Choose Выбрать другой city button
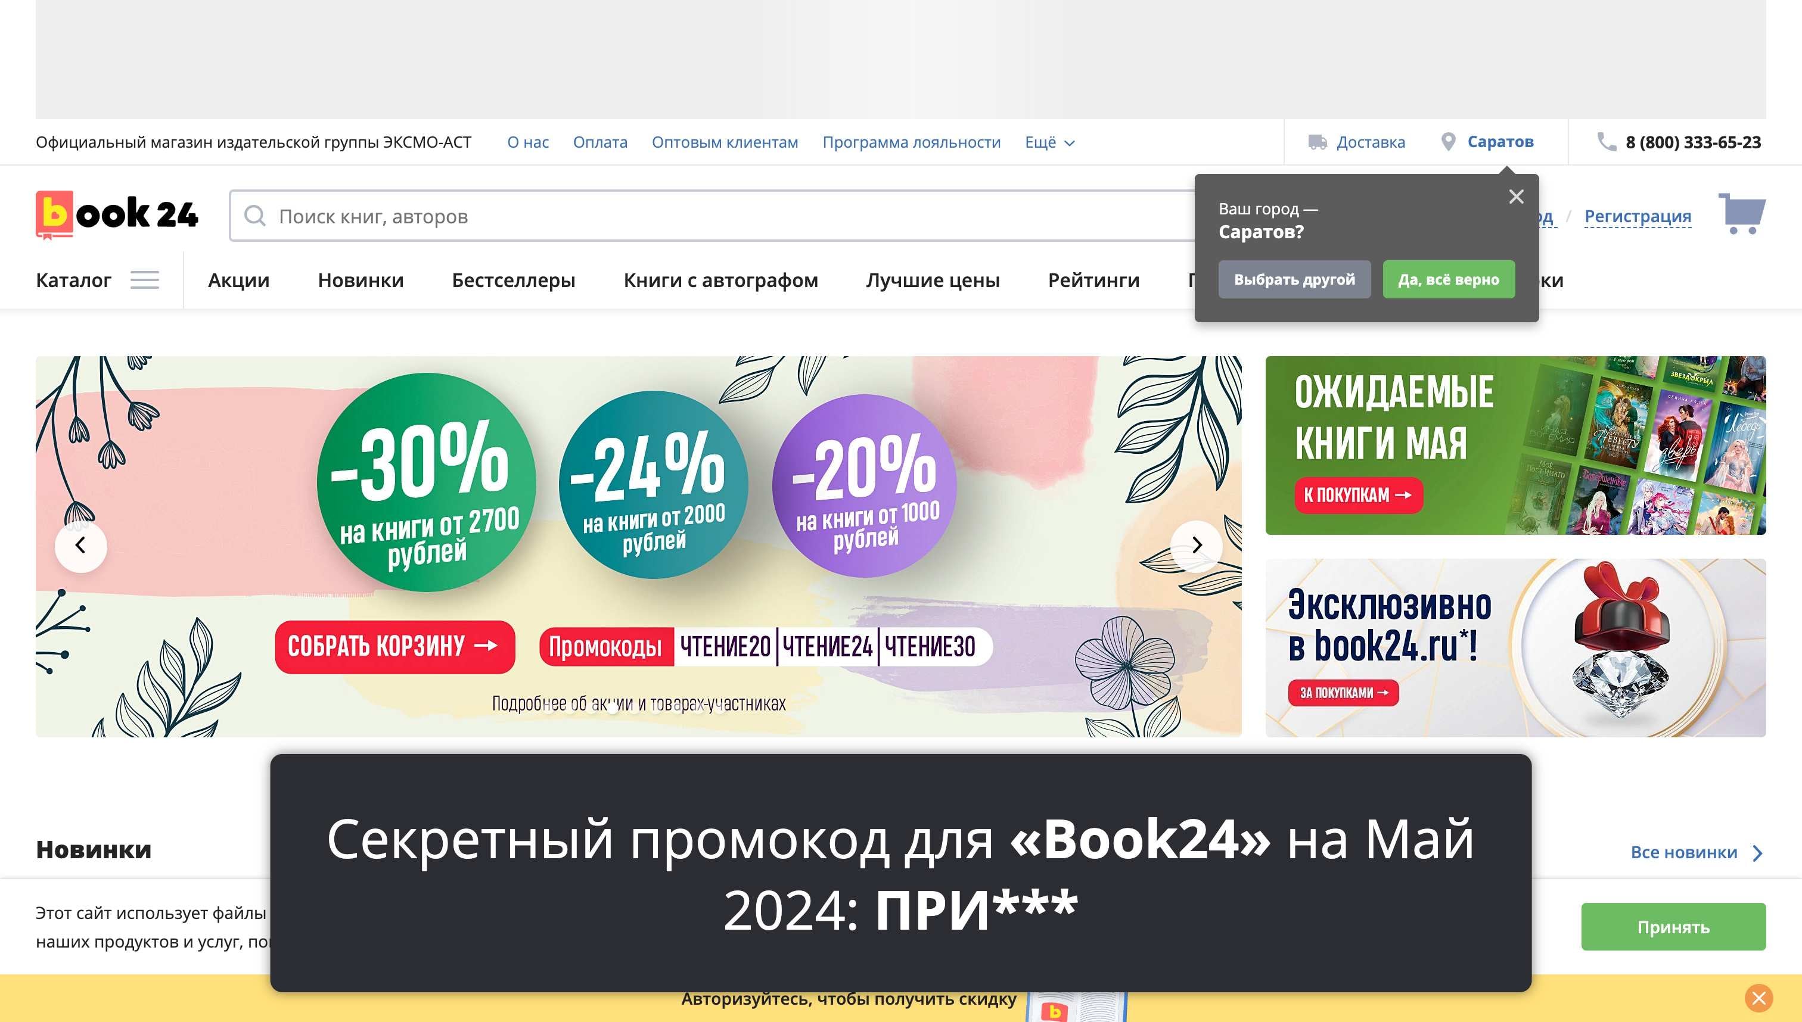Viewport: 1802px width, 1022px height. (x=1294, y=279)
